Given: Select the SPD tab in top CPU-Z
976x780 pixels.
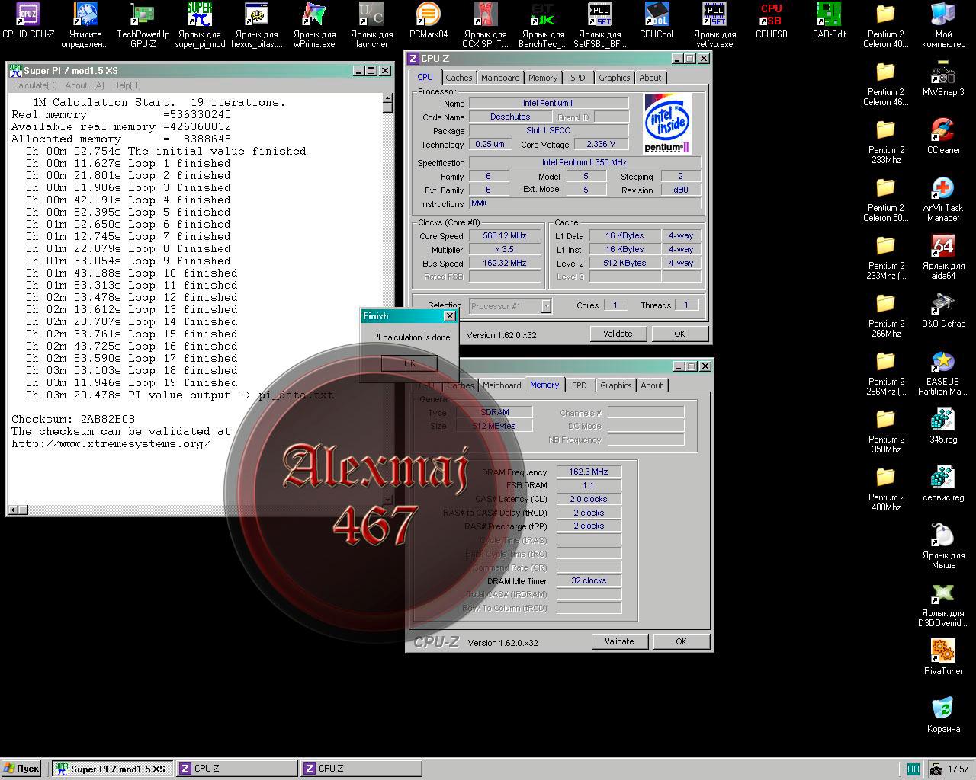Looking at the screenshot, I should 578,78.
